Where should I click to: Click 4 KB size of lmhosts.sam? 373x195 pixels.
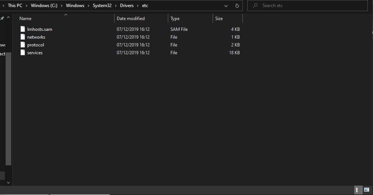coord(235,29)
